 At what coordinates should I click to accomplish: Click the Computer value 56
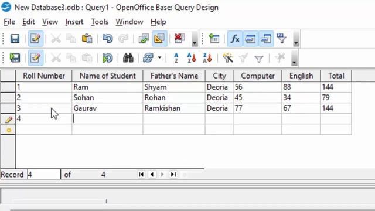pyautogui.click(x=258, y=87)
